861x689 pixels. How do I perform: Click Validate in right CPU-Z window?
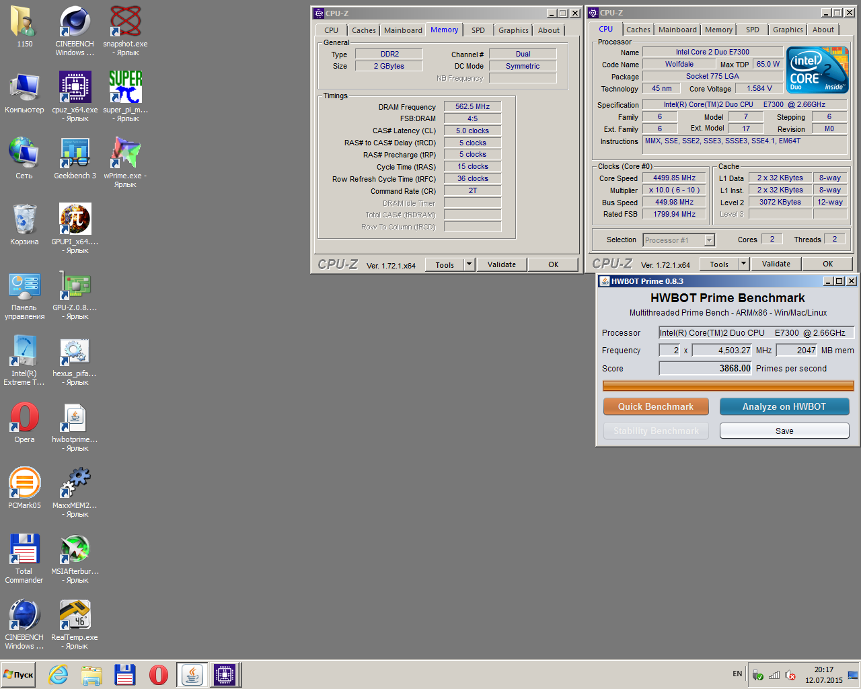(x=776, y=264)
